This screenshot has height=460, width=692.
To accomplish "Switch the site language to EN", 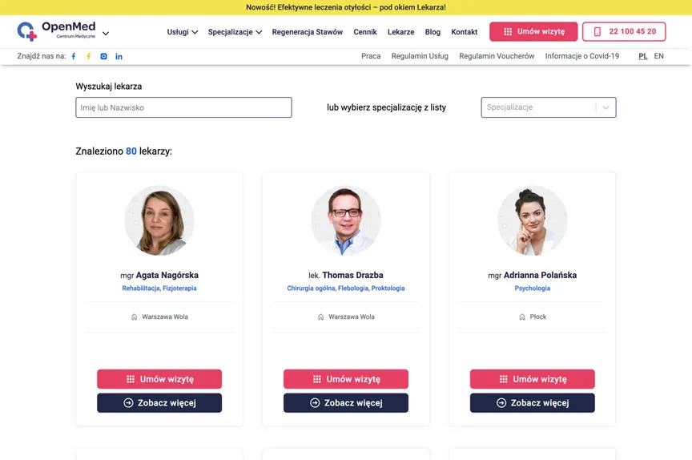I will (x=659, y=57).
